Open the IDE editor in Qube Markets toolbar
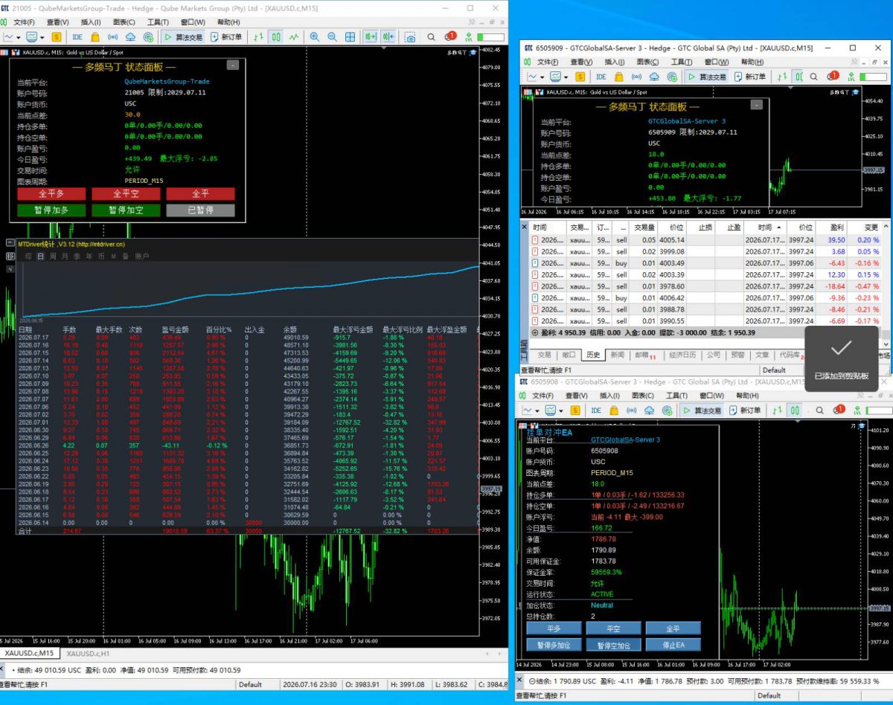Image resolution: width=893 pixels, height=705 pixels. click(x=77, y=36)
